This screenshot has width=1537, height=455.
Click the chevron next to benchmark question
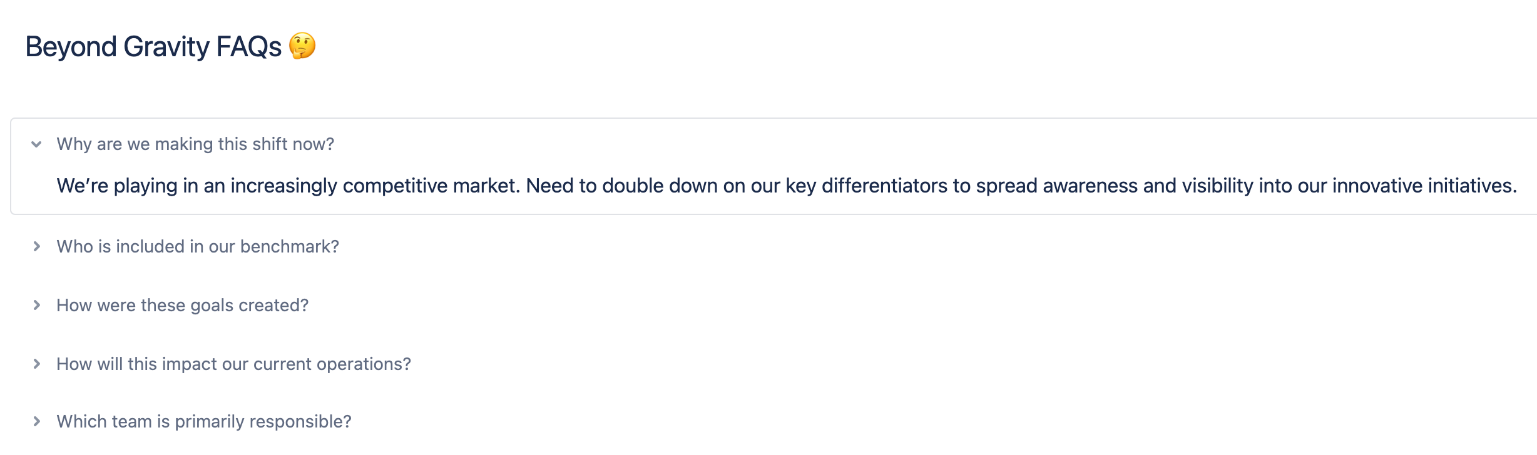[36, 246]
